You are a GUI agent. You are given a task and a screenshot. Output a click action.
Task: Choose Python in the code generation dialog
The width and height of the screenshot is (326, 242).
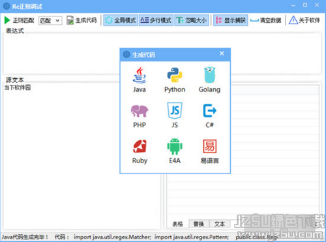click(x=175, y=80)
